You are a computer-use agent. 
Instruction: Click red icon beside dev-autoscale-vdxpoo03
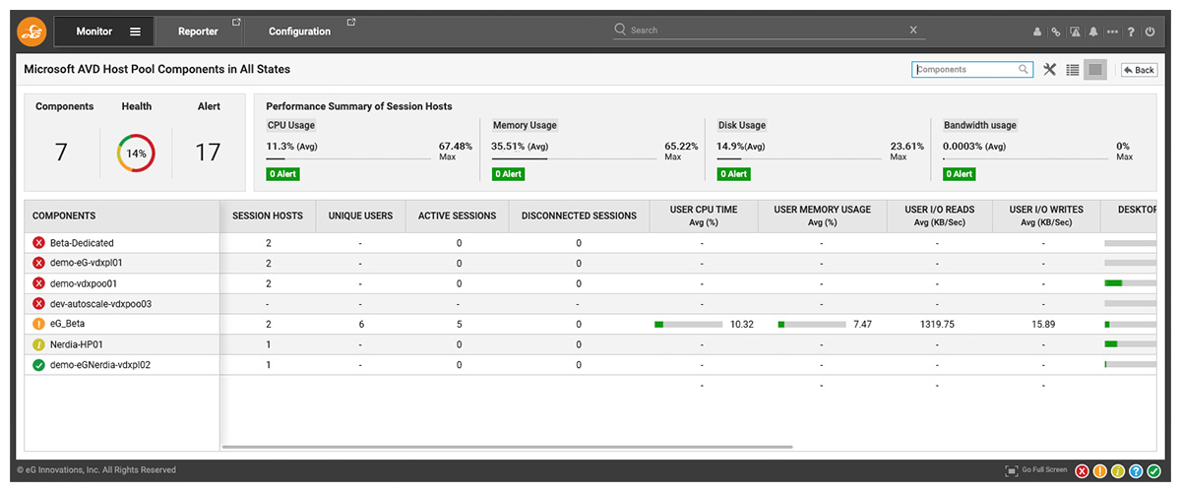(38, 304)
